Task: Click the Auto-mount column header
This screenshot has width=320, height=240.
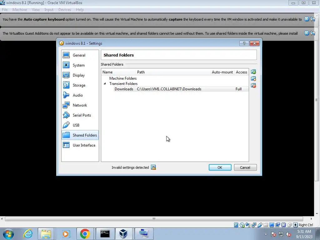Action: click(222, 72)
